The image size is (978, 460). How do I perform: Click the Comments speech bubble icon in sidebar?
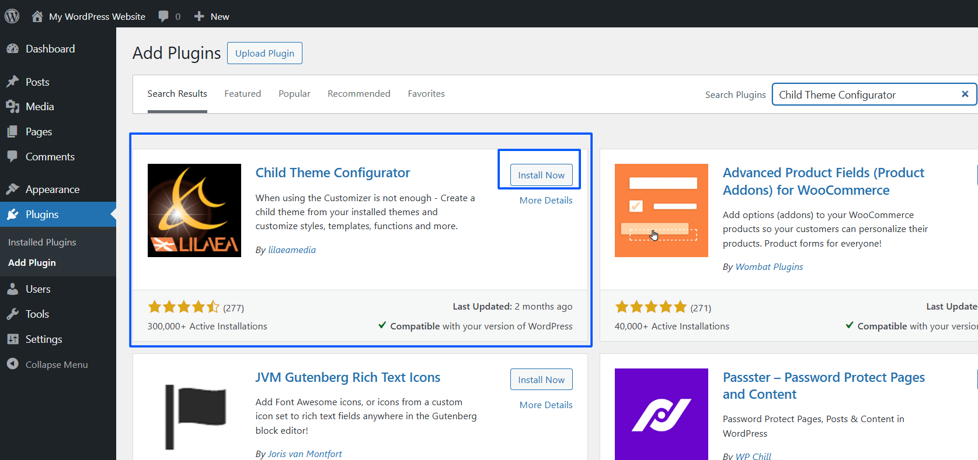pyautogui.click(x=13, y=156)
